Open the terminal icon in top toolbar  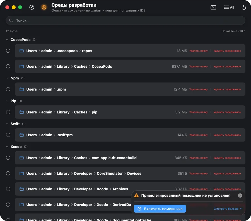coord(213,7)
